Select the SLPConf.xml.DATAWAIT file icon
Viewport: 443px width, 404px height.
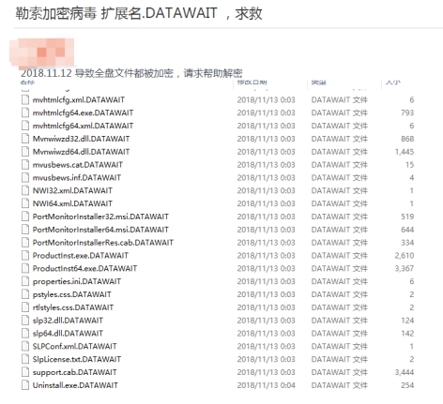point(25,346)
